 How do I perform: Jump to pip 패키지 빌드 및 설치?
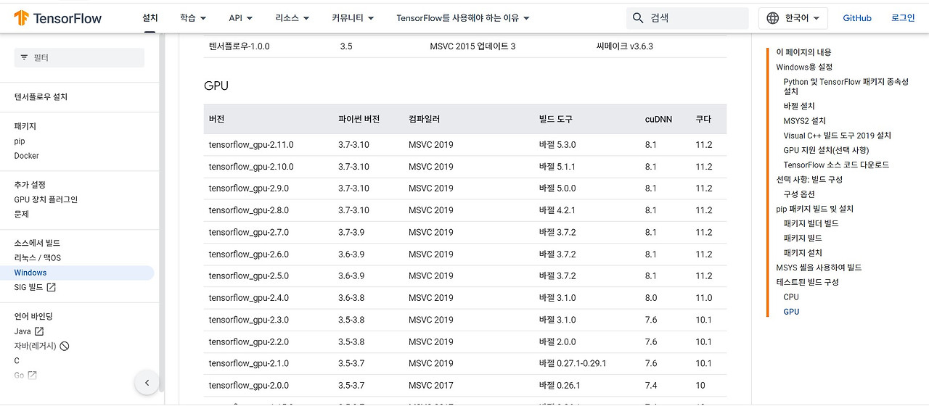tap(814, 209)
